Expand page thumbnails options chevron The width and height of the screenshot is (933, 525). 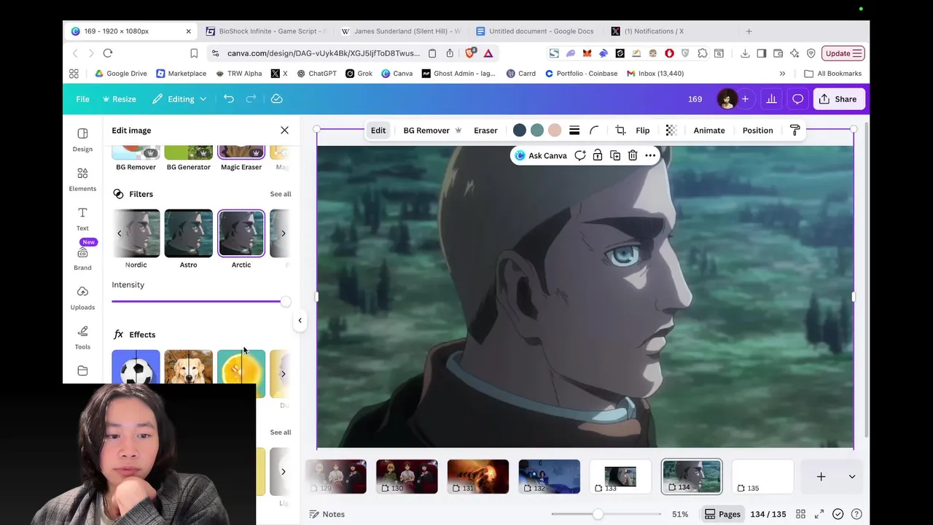pyautogui.click(x=852, y=477)
